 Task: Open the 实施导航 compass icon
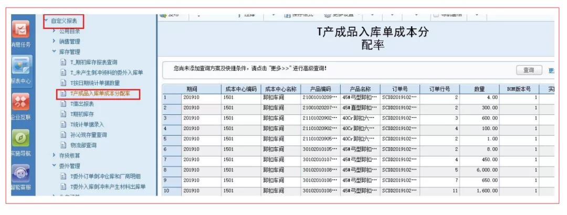(21, 138)
